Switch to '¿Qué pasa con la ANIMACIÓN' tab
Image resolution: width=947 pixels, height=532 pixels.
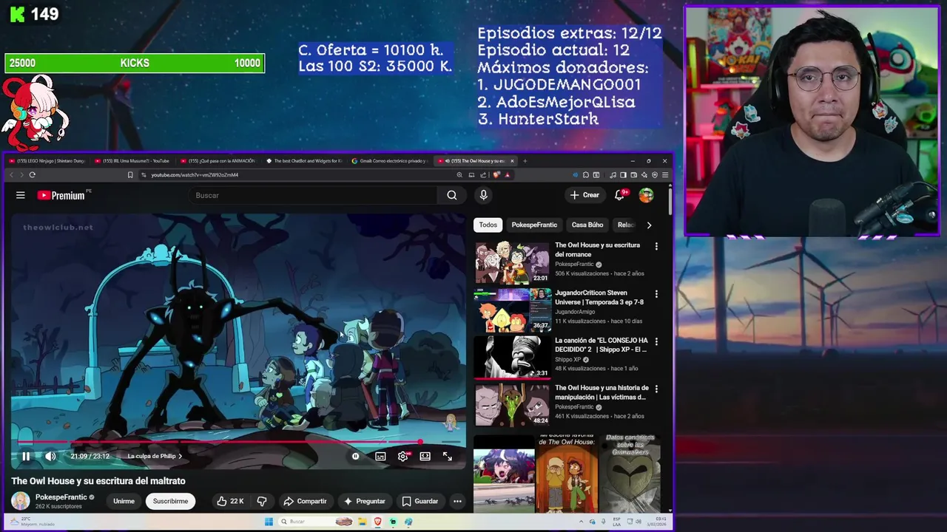click(219, 160)
